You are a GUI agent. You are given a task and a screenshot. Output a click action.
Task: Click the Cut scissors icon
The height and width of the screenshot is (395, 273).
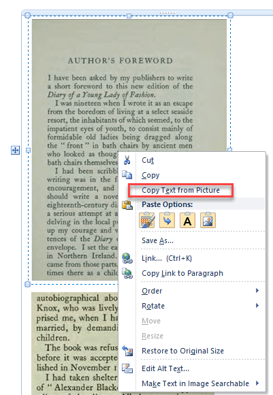127,160
